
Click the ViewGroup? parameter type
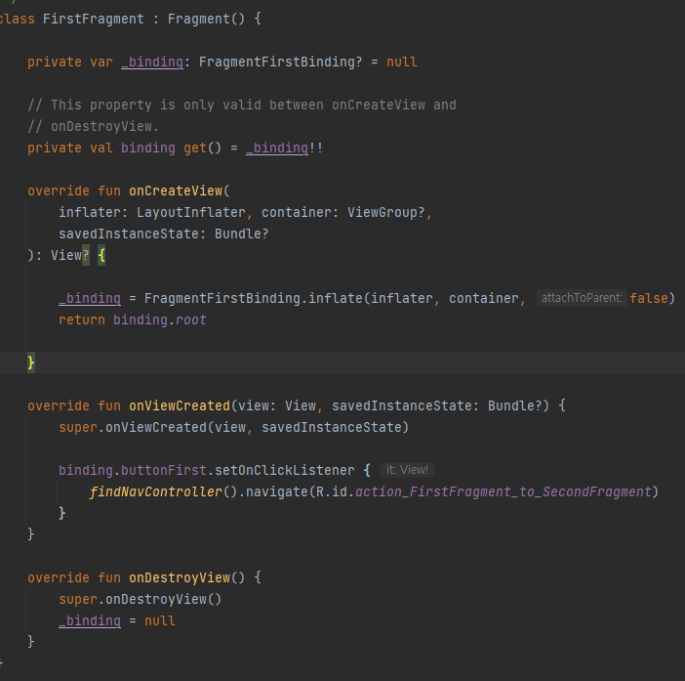(x=385, y=212)
